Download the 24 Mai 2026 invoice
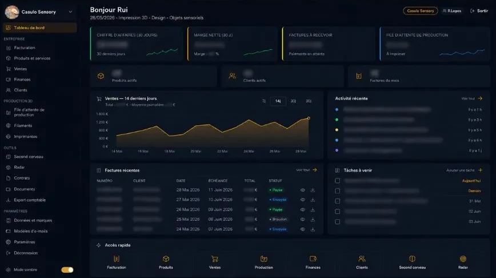 tap(313, 229)
